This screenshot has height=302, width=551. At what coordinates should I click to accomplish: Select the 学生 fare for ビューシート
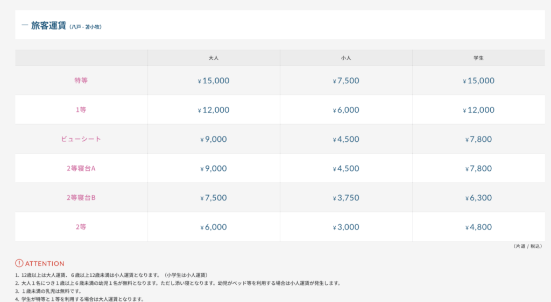478,139
